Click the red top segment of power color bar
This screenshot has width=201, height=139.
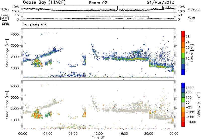coord(183,34)
